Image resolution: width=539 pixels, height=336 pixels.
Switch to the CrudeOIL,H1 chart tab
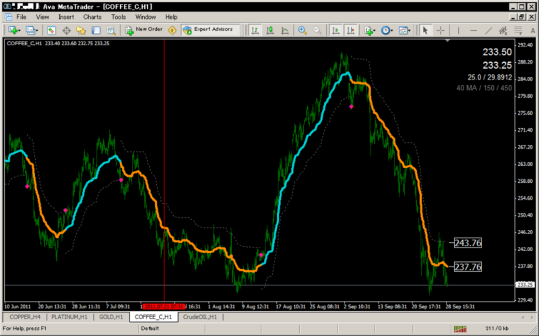pyautogui.click(x=200, y=317)
